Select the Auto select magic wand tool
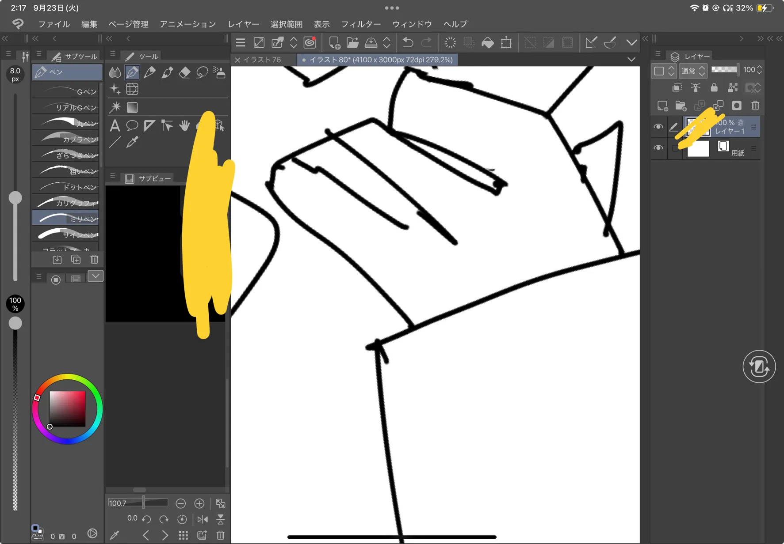This screenshot has height=544, width=784. 115,107
